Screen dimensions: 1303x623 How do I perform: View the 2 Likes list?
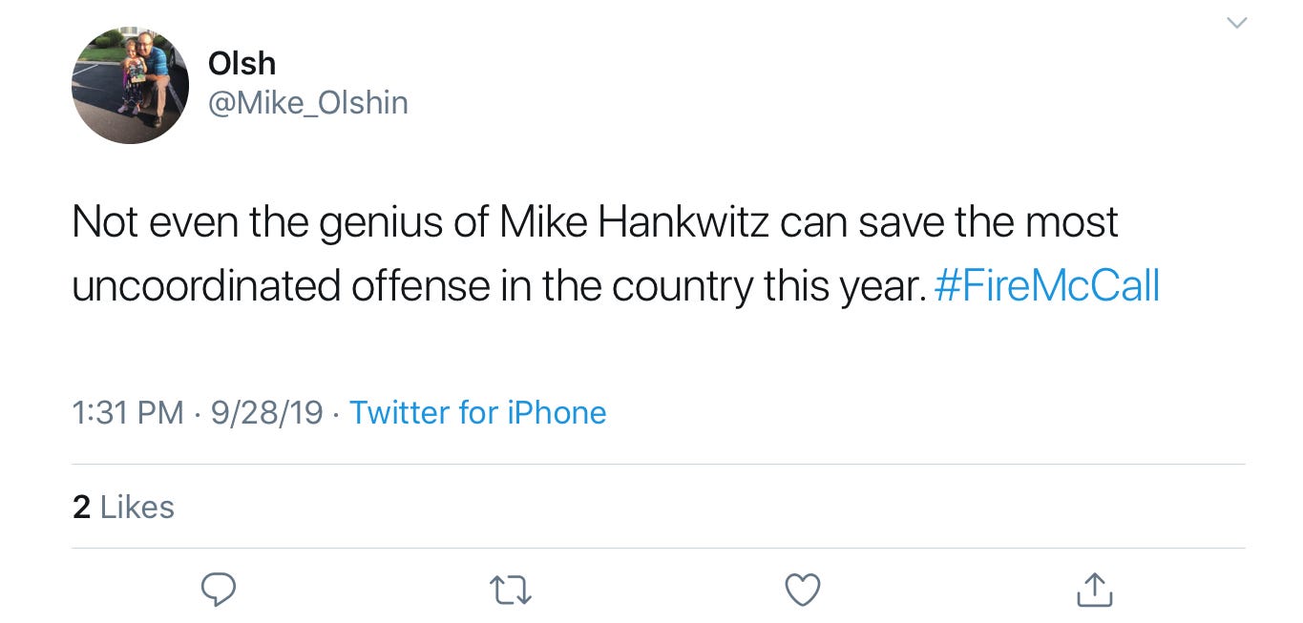point(123,507)
